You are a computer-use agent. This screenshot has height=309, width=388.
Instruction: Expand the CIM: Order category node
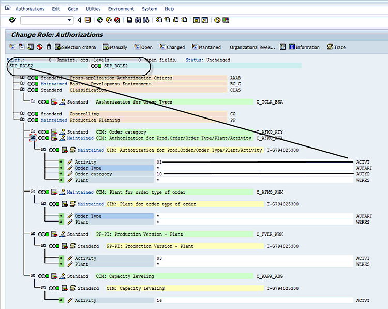tap(33, 131)
